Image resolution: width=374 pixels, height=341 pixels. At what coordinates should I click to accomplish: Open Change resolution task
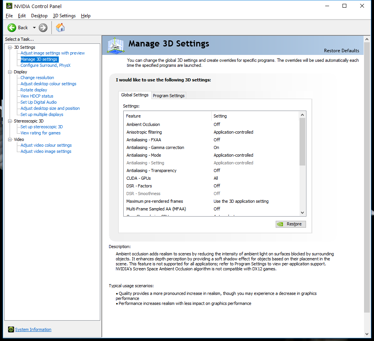click(37, 78)
